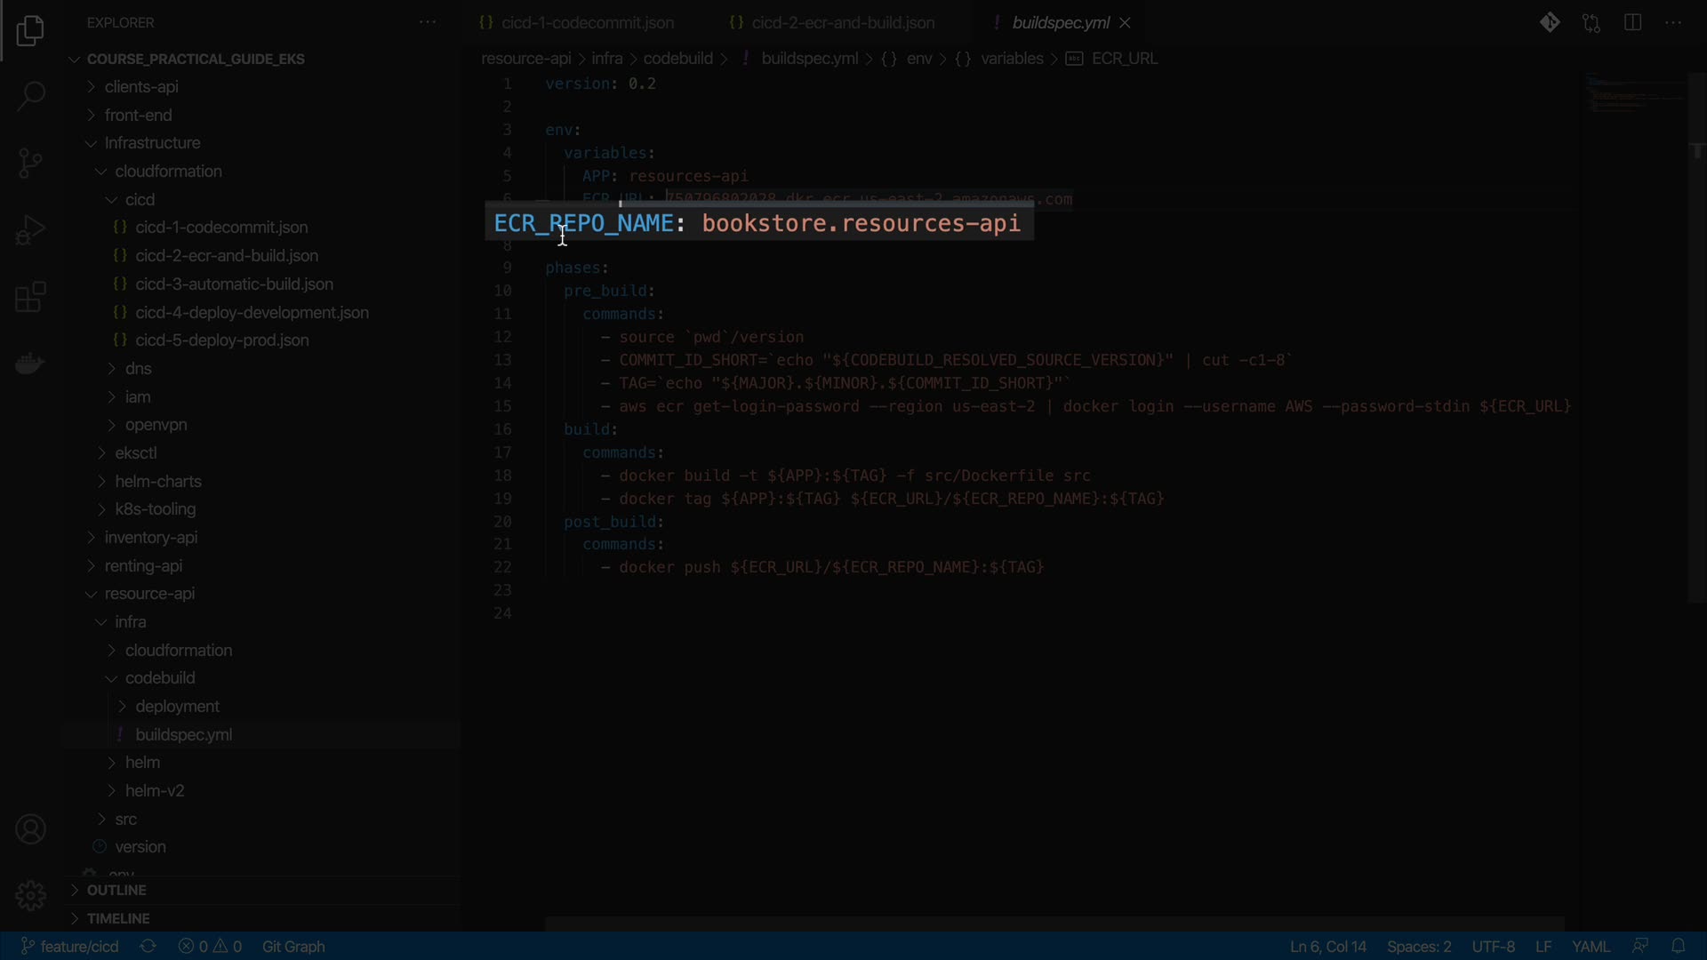Expand the TIMELINE section
The width and height of the screenshot is (1707, 960).
pyautogui.click(x=117, y=919)
